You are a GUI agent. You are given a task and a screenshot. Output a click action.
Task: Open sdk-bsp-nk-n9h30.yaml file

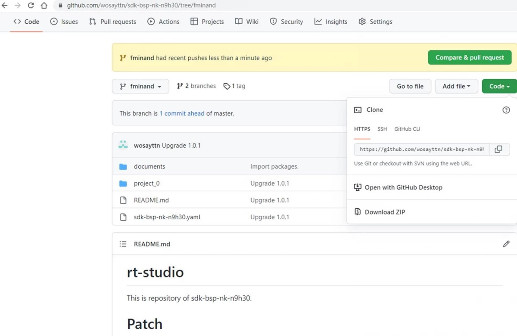[x=167, y=217]
